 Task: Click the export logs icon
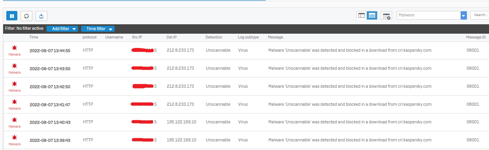[x=41, y=16]
